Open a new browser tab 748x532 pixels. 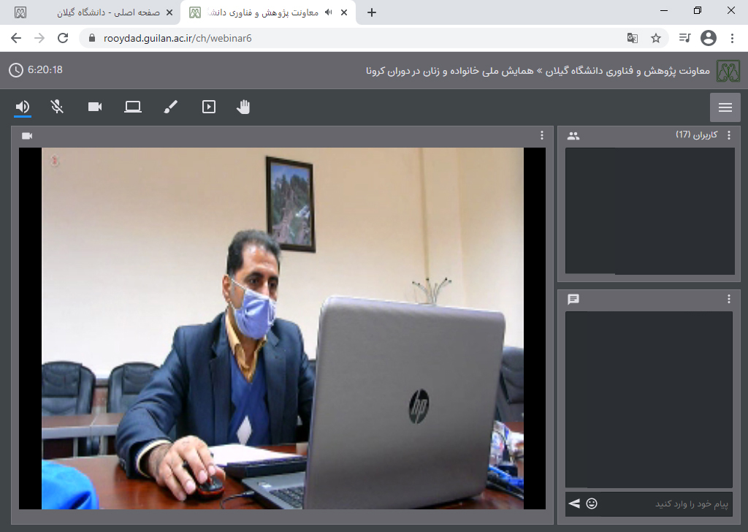(x=372, y=12)
